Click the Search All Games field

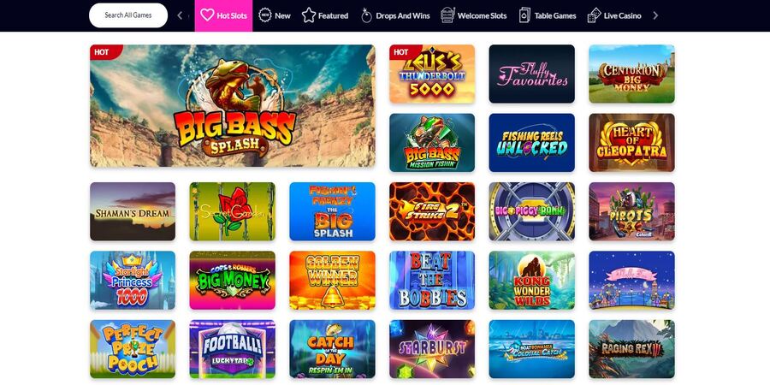pos(128,15)
